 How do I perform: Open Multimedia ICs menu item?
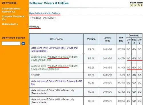pyautogui.click(x=10, y=24)
